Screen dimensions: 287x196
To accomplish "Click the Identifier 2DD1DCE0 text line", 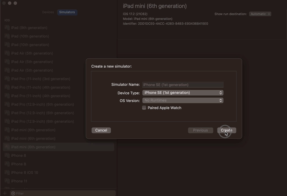I will 165,24.
